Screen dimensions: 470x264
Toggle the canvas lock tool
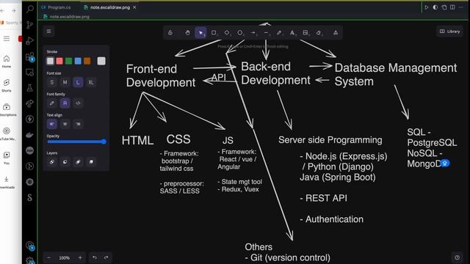coord(170,32)
